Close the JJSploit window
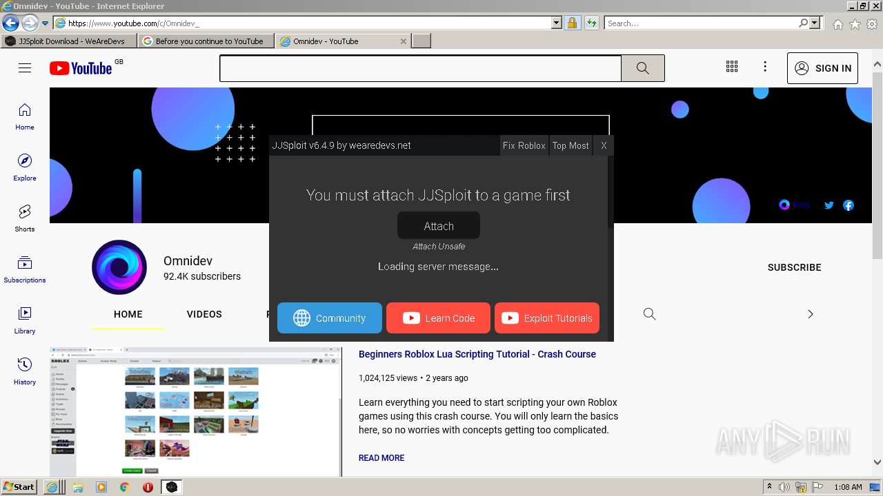Viewport: 883px width, 496px height. tap(604, 145)
